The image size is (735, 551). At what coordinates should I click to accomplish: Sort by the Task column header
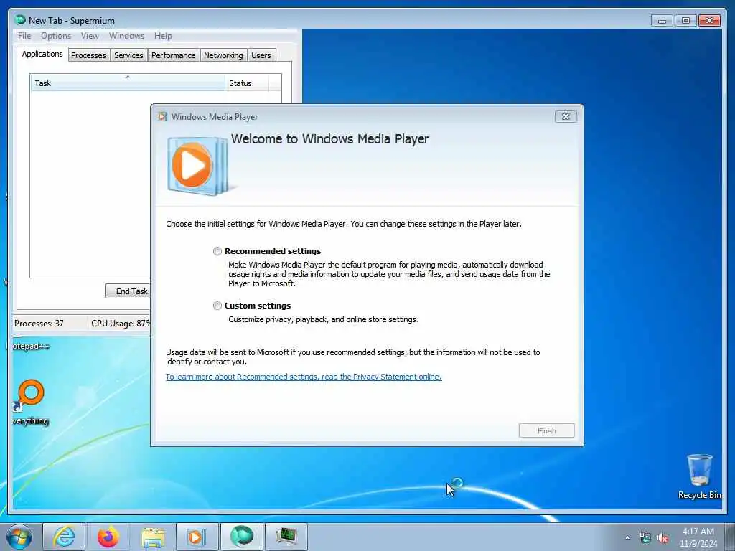pyautogui.click(x=128, y=83)
